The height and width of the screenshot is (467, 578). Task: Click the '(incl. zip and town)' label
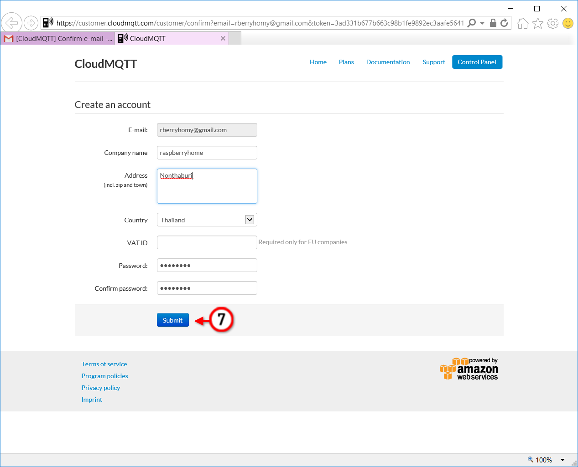(x=125, y=185)
